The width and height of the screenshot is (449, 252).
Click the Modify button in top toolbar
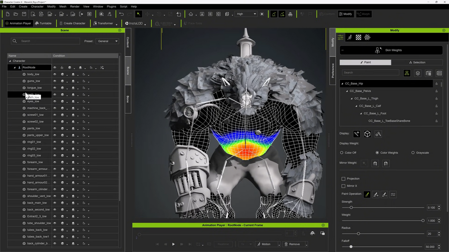(346, 14)
